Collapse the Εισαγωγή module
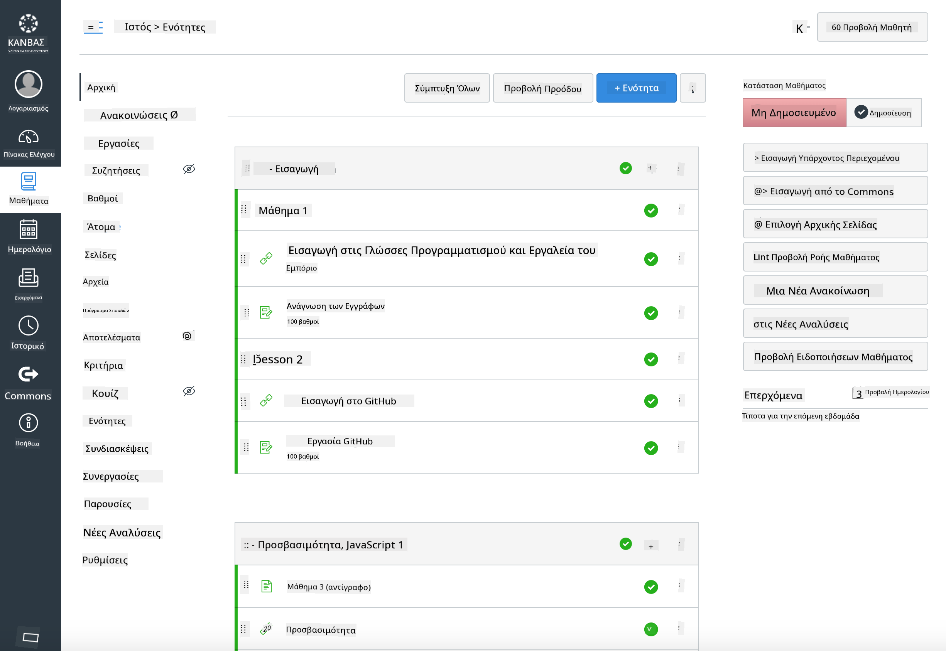The height and width of the screenshot is (651, 946). (270, 169)
